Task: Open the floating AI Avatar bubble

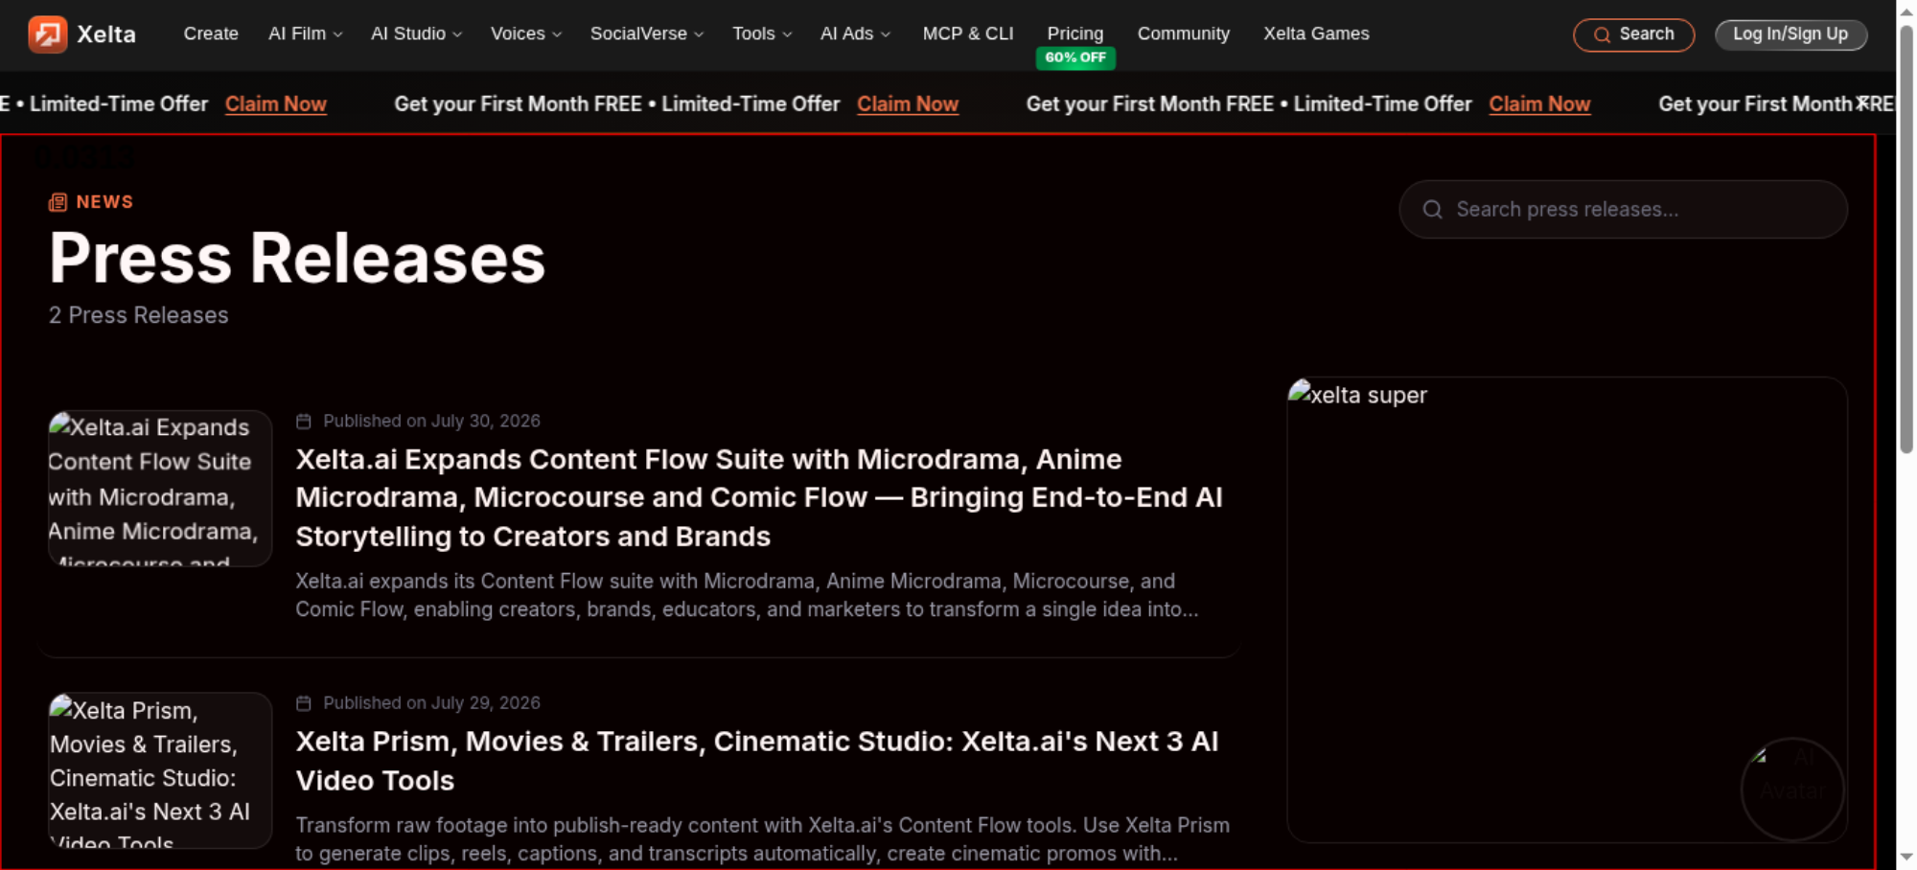Action: click(1792, 790)
